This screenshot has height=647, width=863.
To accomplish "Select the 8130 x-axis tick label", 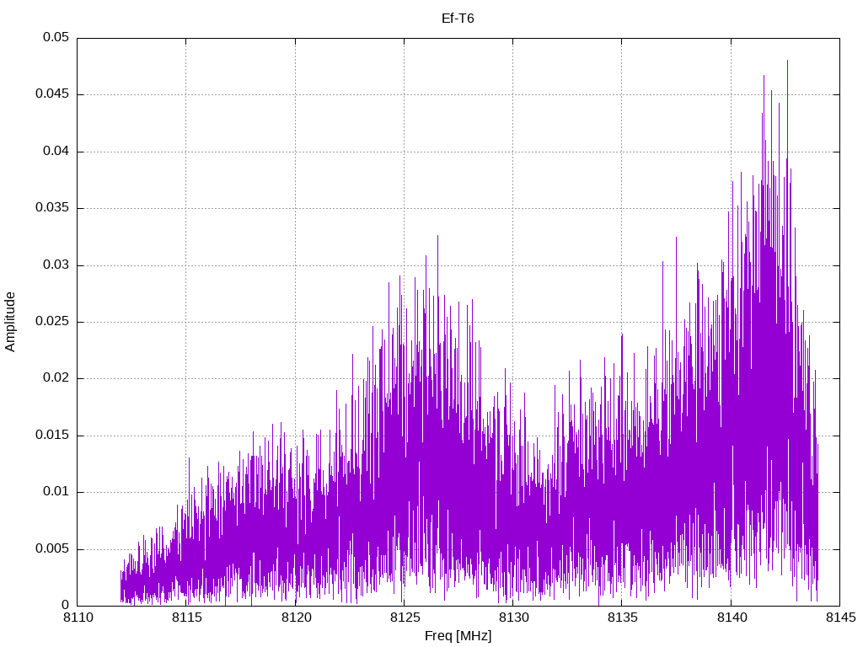I will point(513,618).
